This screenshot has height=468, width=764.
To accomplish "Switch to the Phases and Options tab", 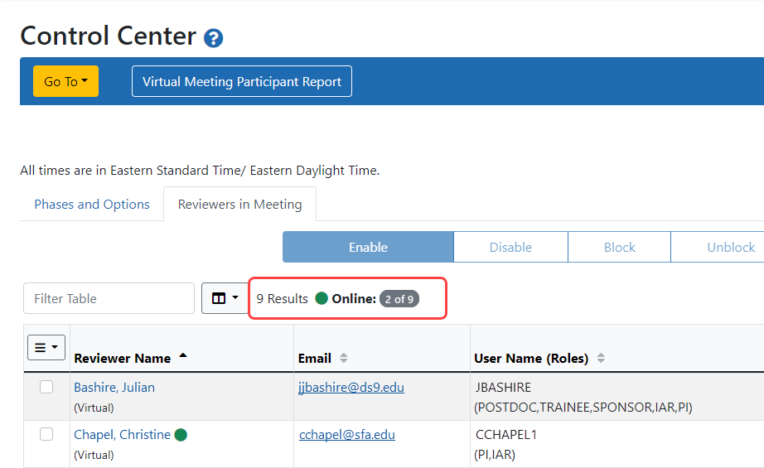I will point(92,204).
